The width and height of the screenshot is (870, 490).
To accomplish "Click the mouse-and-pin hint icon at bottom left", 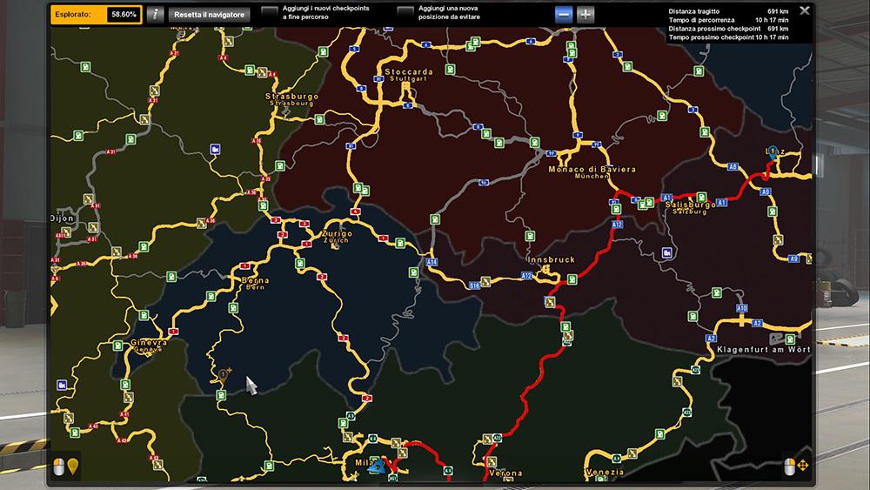I will click(x=65, y=465).
